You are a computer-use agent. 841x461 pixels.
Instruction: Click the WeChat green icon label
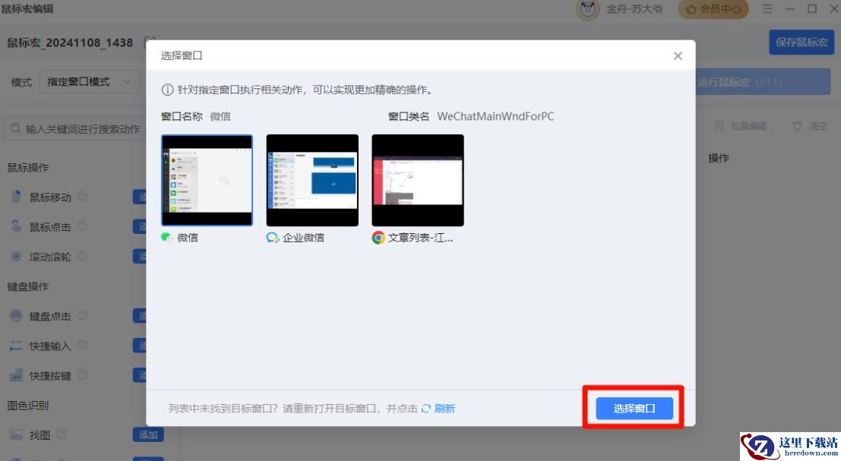click(167, 238)
